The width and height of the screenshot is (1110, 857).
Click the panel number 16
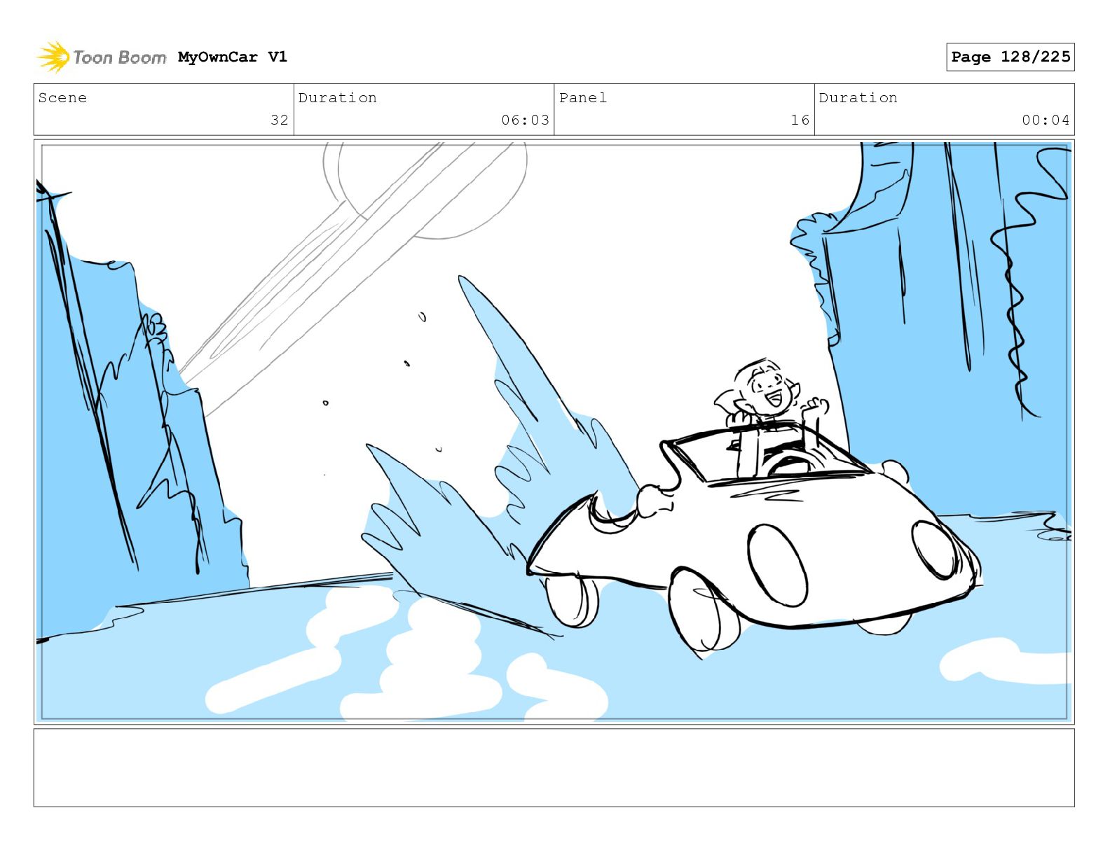point(800,120)
